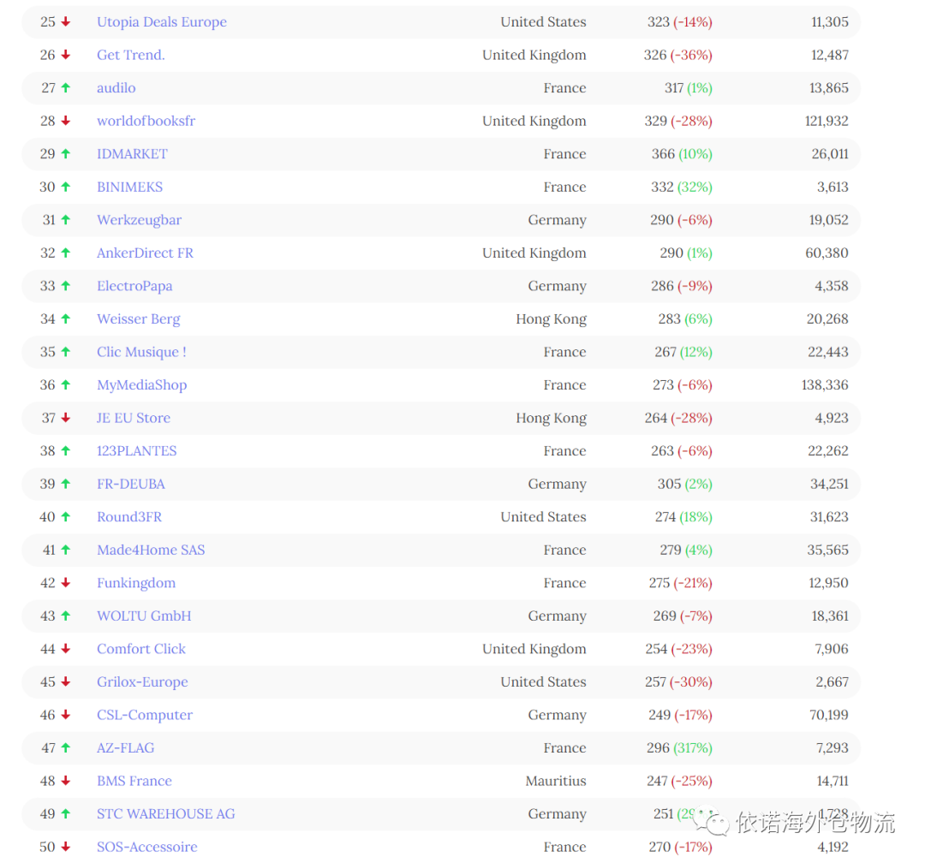Screen dimensions: 925x863
Task: Open the Utopia Deals Europe seller link
Action: point(162,22)
